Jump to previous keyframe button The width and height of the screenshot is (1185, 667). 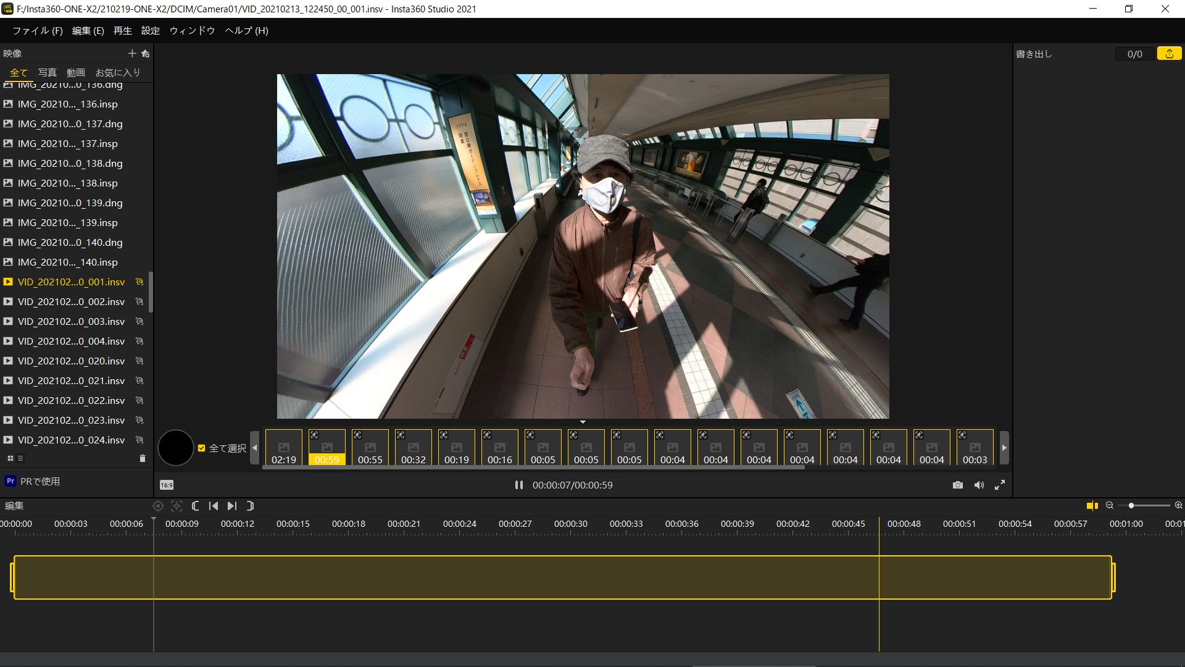214,506
